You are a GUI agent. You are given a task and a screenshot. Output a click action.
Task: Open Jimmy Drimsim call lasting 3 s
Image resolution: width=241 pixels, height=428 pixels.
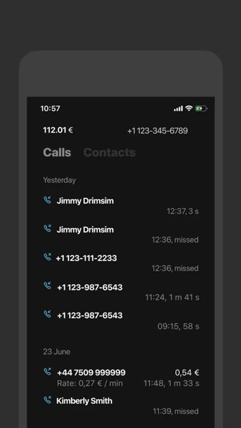click(121, 206)
